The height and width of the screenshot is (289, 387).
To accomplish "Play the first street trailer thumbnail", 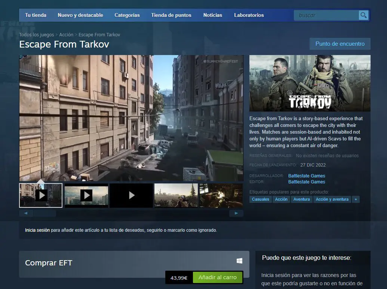I will coord(41,195).
